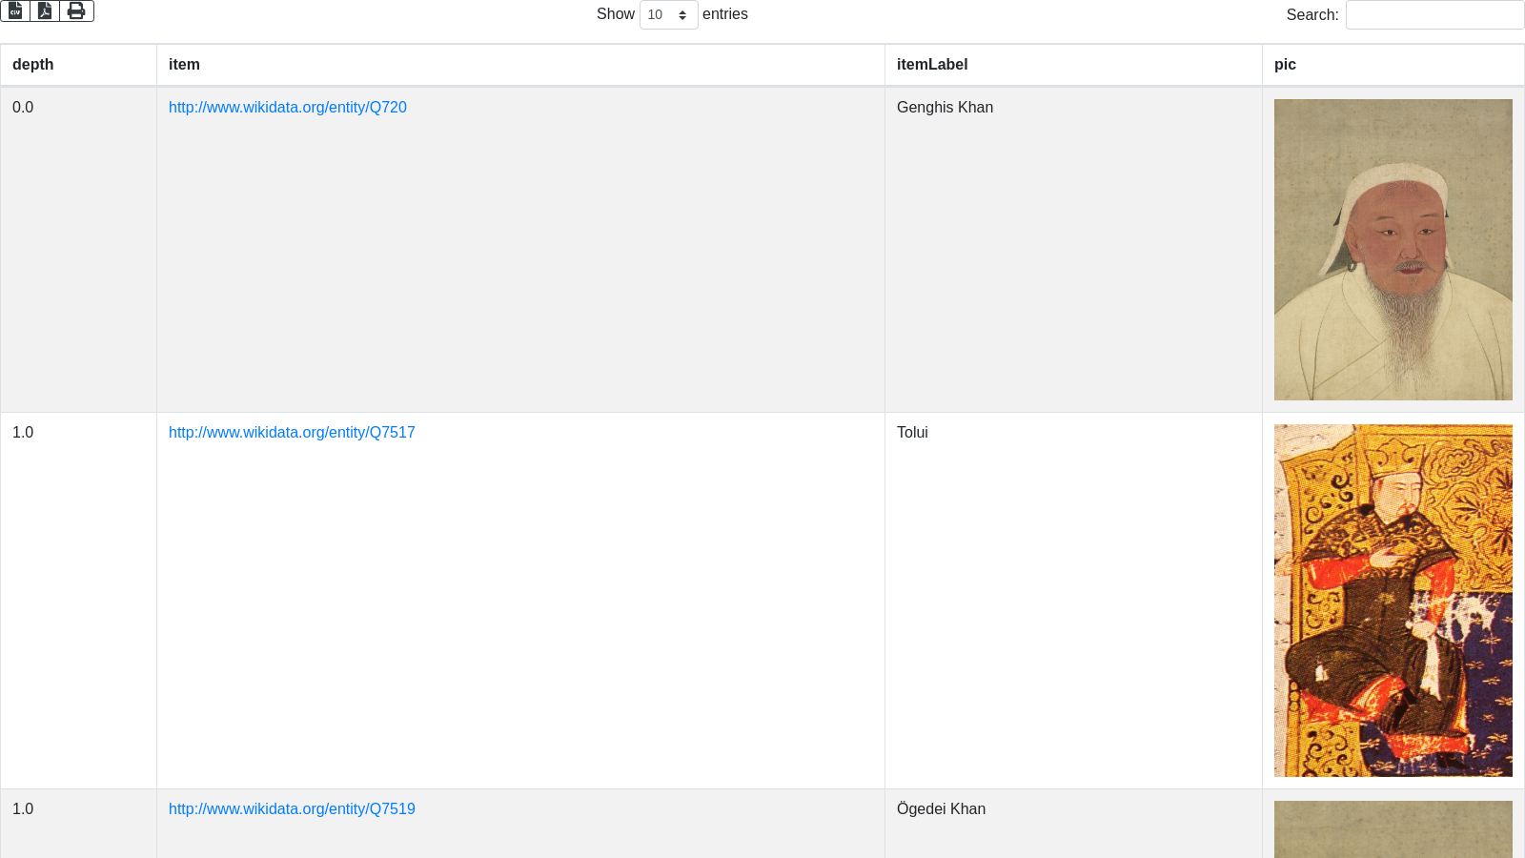Export the table as CSV

click(x=15, y=10)
